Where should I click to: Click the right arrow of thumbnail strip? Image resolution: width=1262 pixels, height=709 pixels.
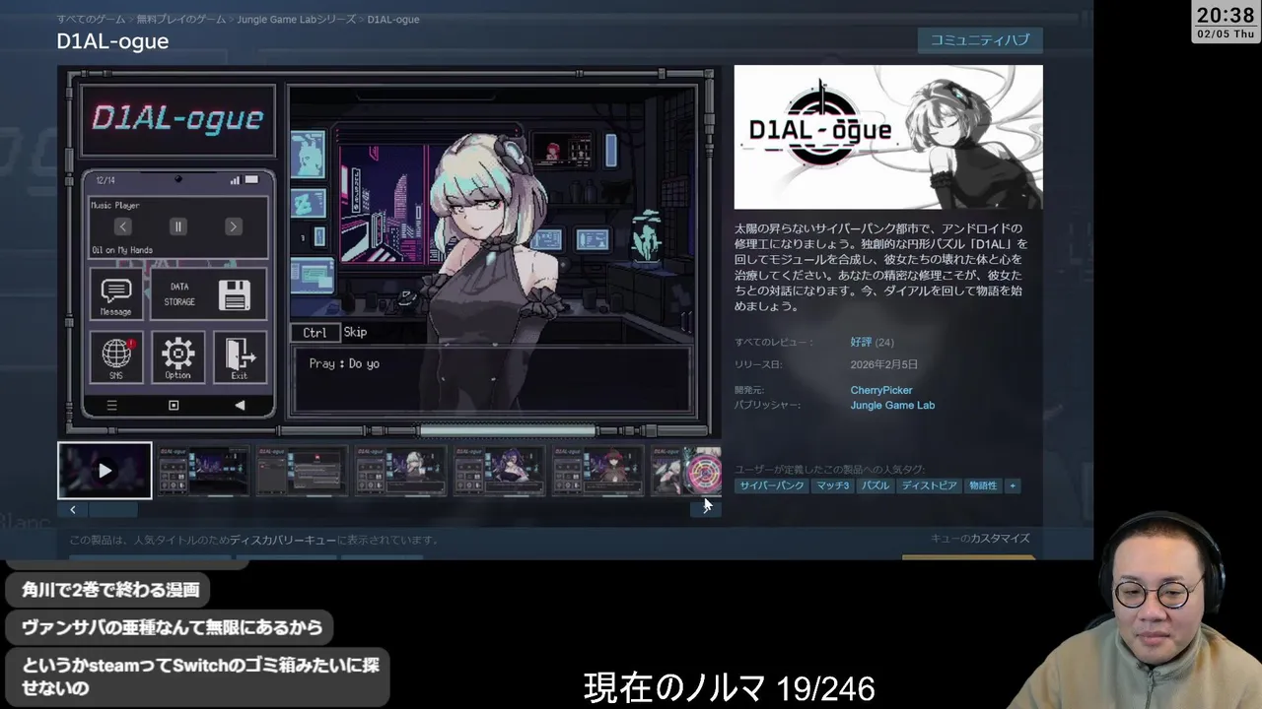[x=706, y=509]
